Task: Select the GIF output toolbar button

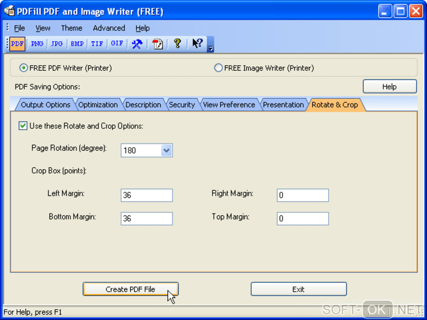Action: pyautogui.click(x=117, y=44)
